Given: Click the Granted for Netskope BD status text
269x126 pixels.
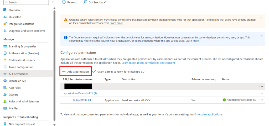Looking at the screenshot, I should (x=242, y=100).
